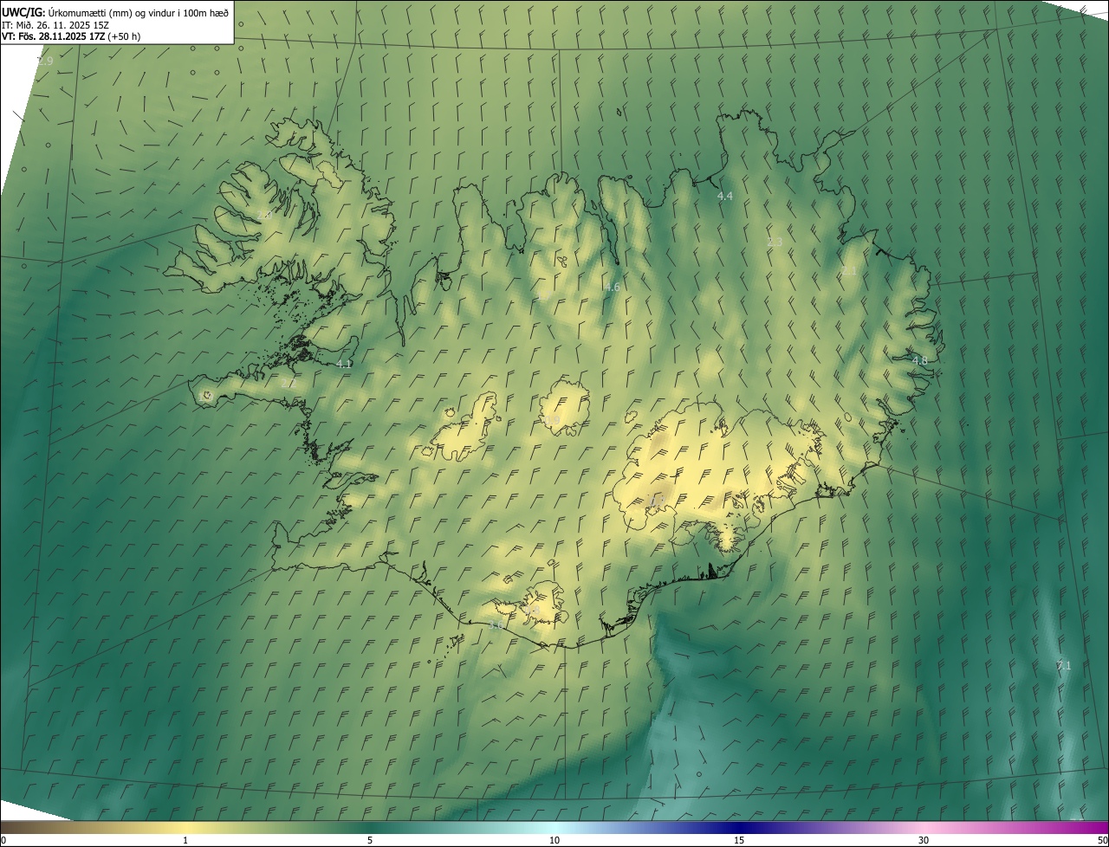Screen dimensions: 1109x847
Task: Click the 4.6 value in north-central Iceland
Action: click(x=612, y=288)
